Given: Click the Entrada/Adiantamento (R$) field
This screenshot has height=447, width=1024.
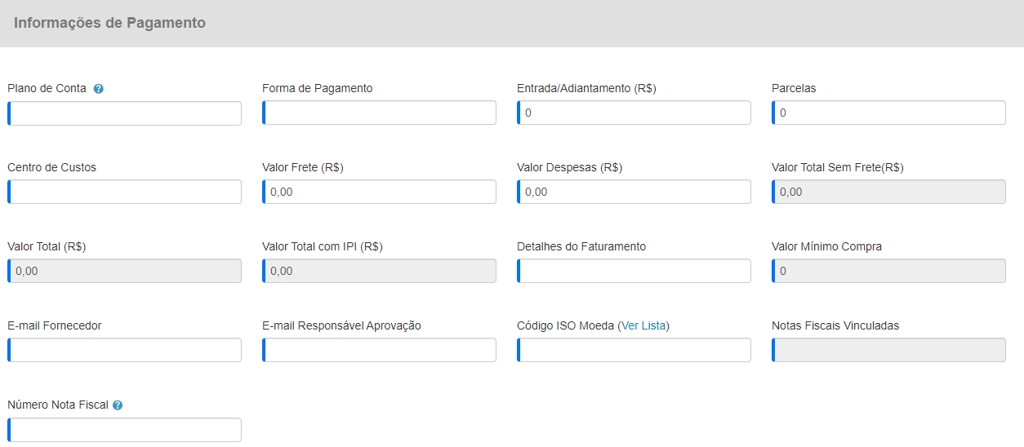Looking at the screenshot, I should click(634, 113).
